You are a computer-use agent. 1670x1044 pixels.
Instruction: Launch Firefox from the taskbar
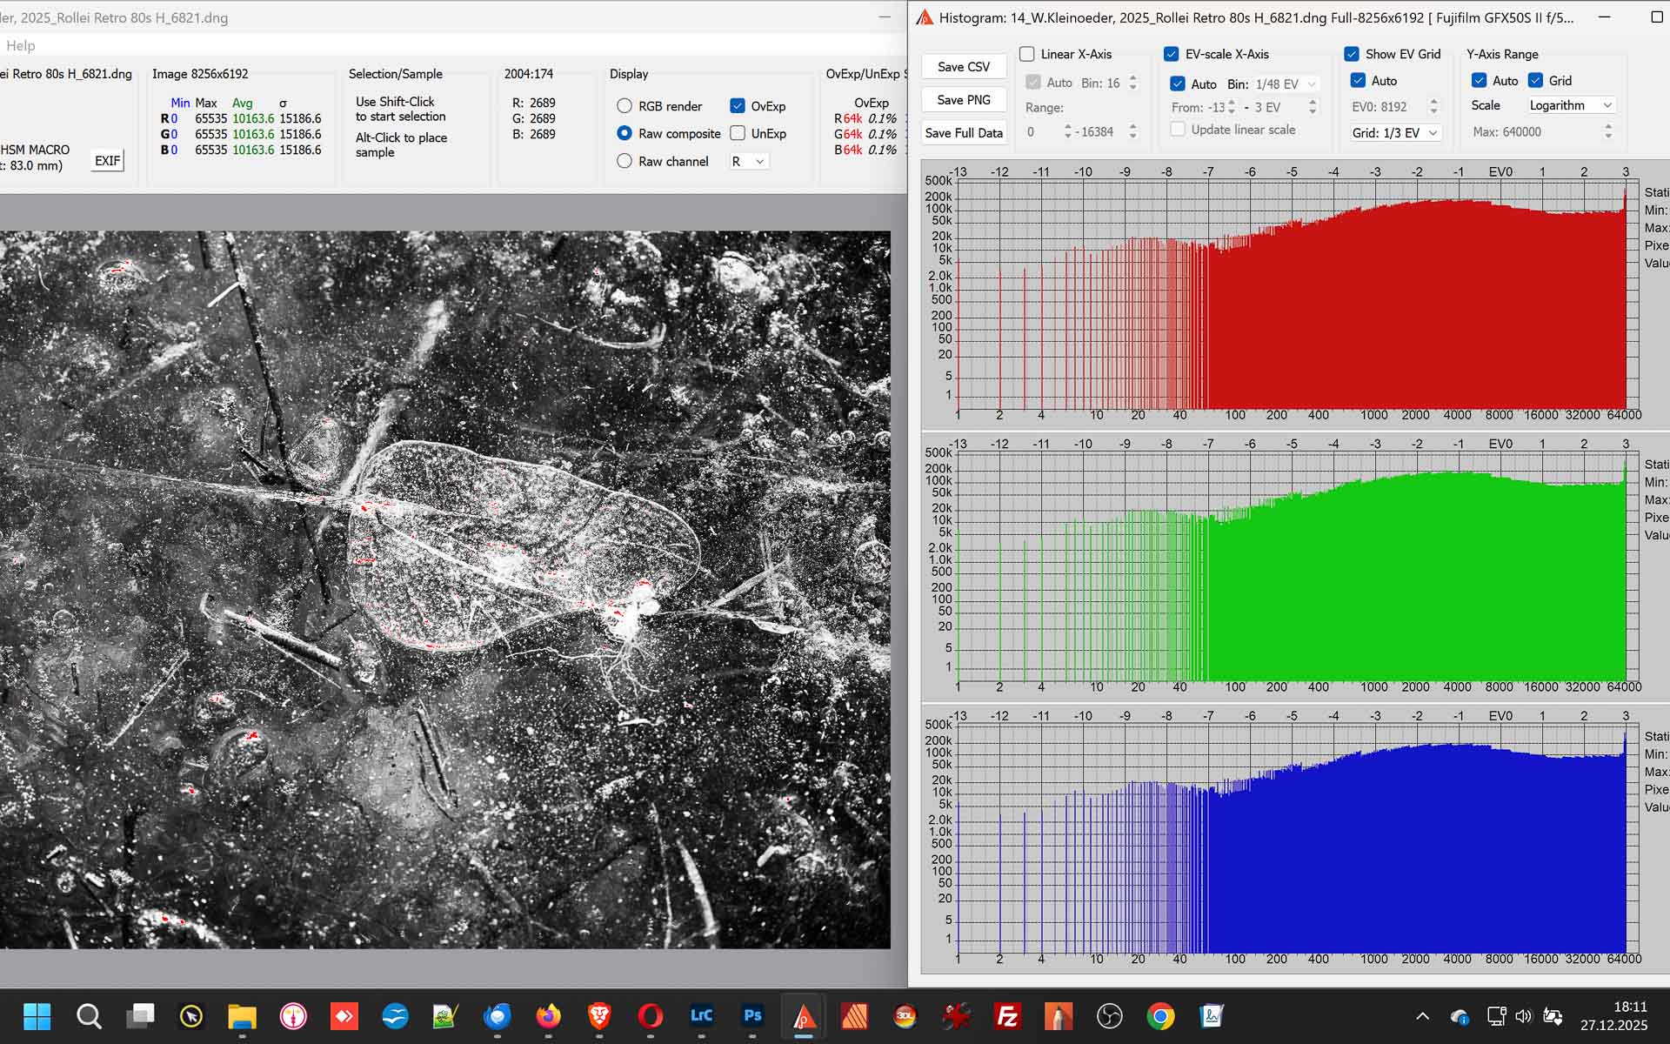pyautogui.click(x=548, y=1015)
